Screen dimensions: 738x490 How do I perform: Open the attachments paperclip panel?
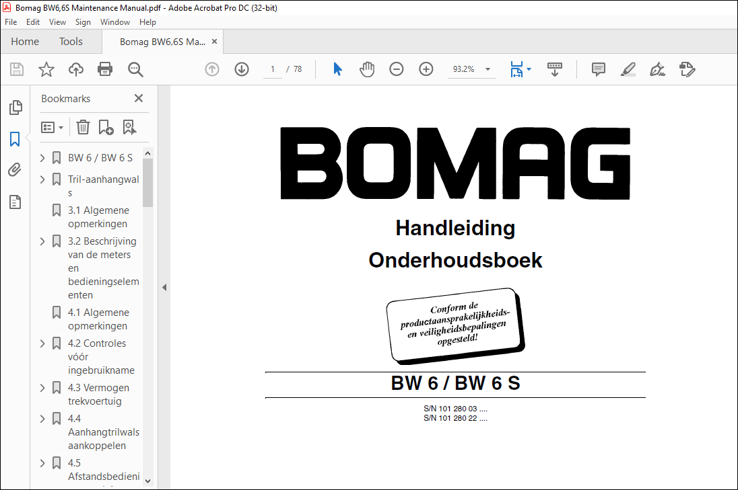15,169
